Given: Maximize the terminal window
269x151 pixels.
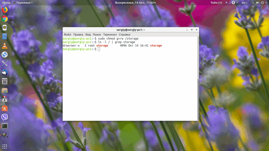Looking at the screenshot, I should point(192,30).
